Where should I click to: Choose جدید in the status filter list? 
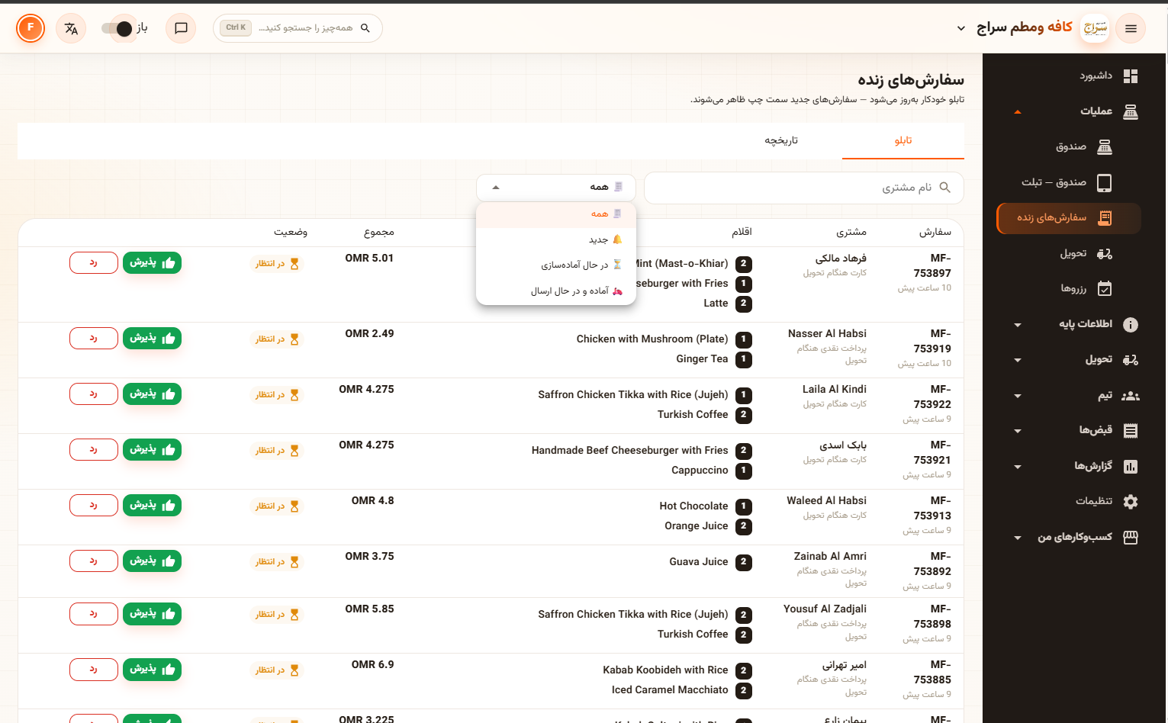click(556, 239)
